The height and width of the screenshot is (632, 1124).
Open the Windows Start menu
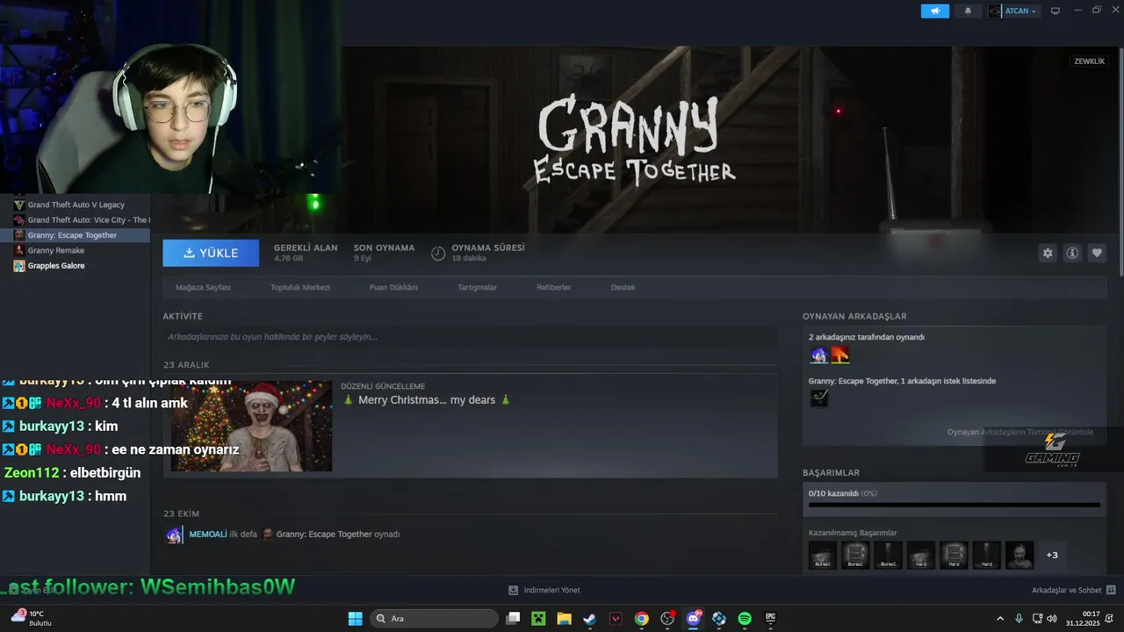[x=355, y=619]
